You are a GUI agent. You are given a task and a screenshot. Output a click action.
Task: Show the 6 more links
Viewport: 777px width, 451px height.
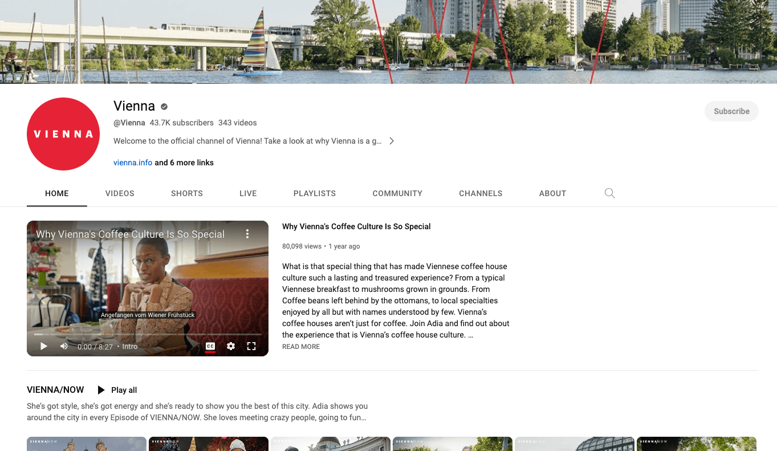[184, 162]
